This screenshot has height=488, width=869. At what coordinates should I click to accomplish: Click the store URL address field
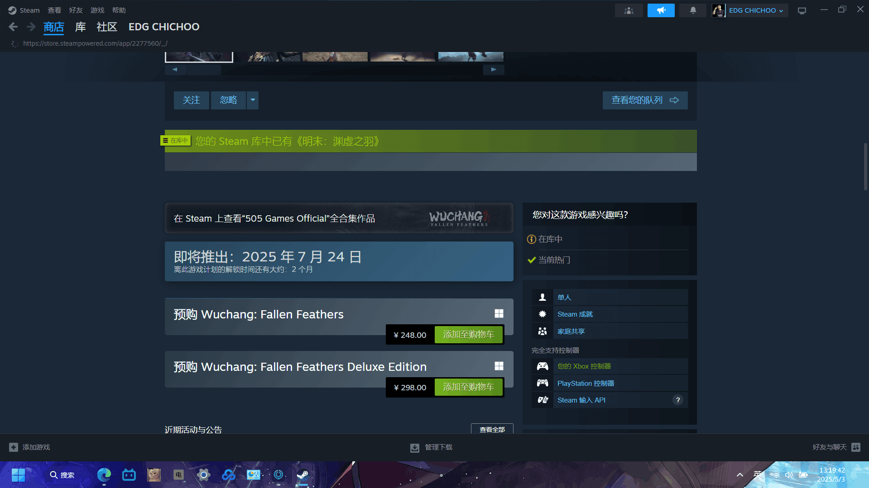[95, 43]
